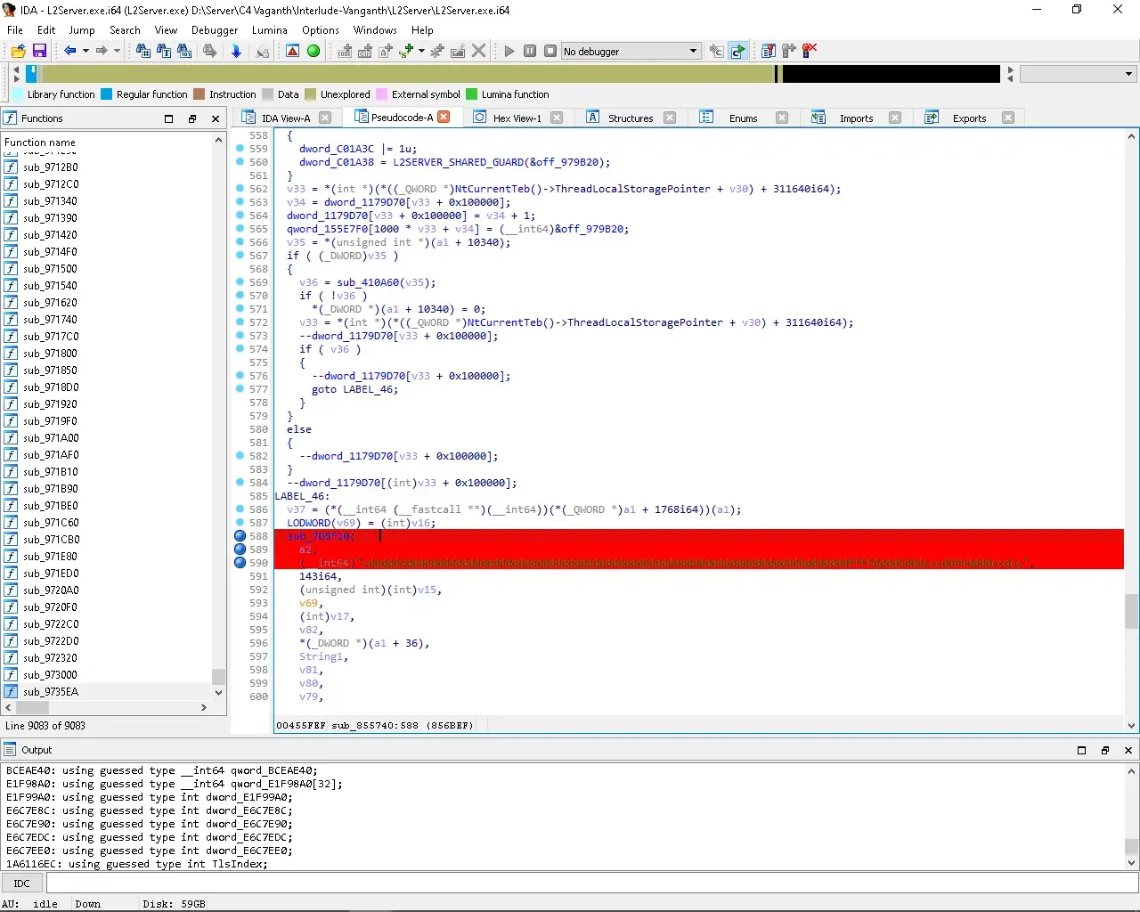This screenshot has width=1140, height=912.
Task: Click the red X breakpoint toolbar icon
Action: point(810,51)
